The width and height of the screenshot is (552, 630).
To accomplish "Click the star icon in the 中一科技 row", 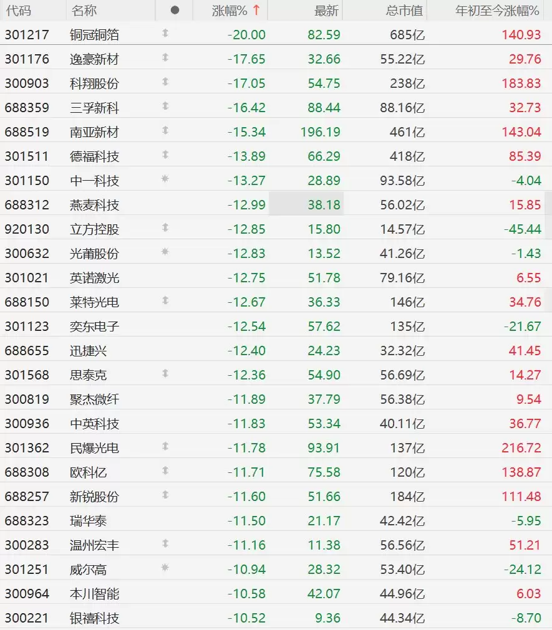I will point(165,179).
